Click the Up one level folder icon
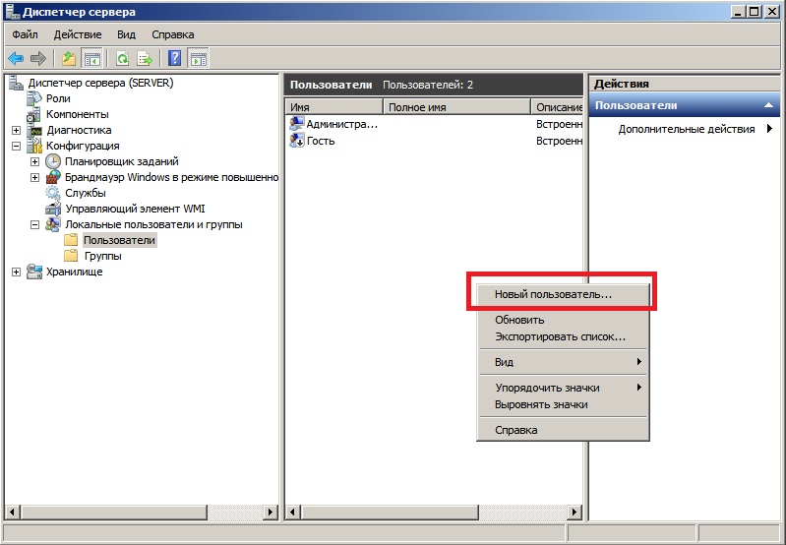Viewport: 786px width, 545px height. (x=69, y=59)
